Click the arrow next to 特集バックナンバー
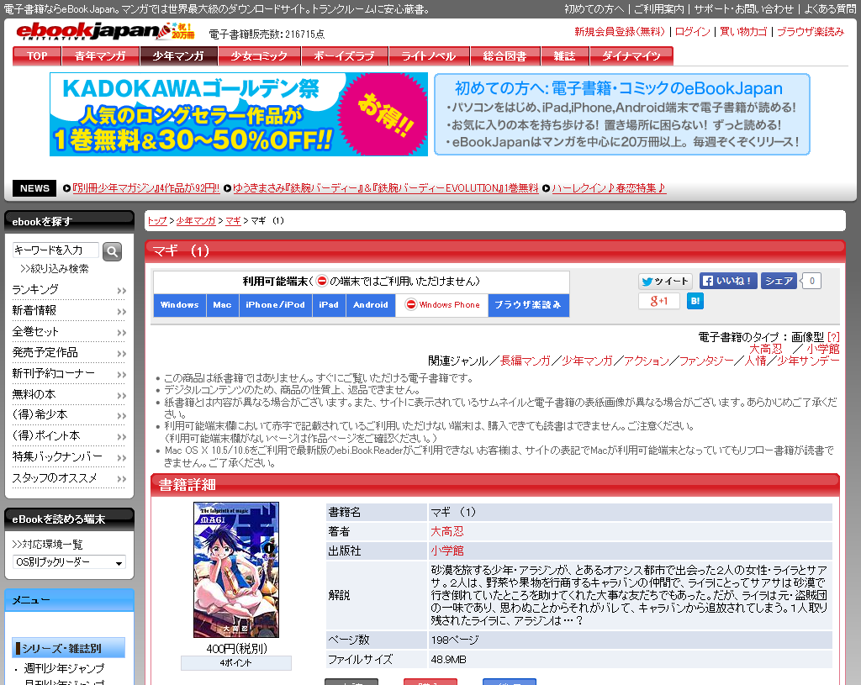861x685 pixels. [x=121, y=458]
